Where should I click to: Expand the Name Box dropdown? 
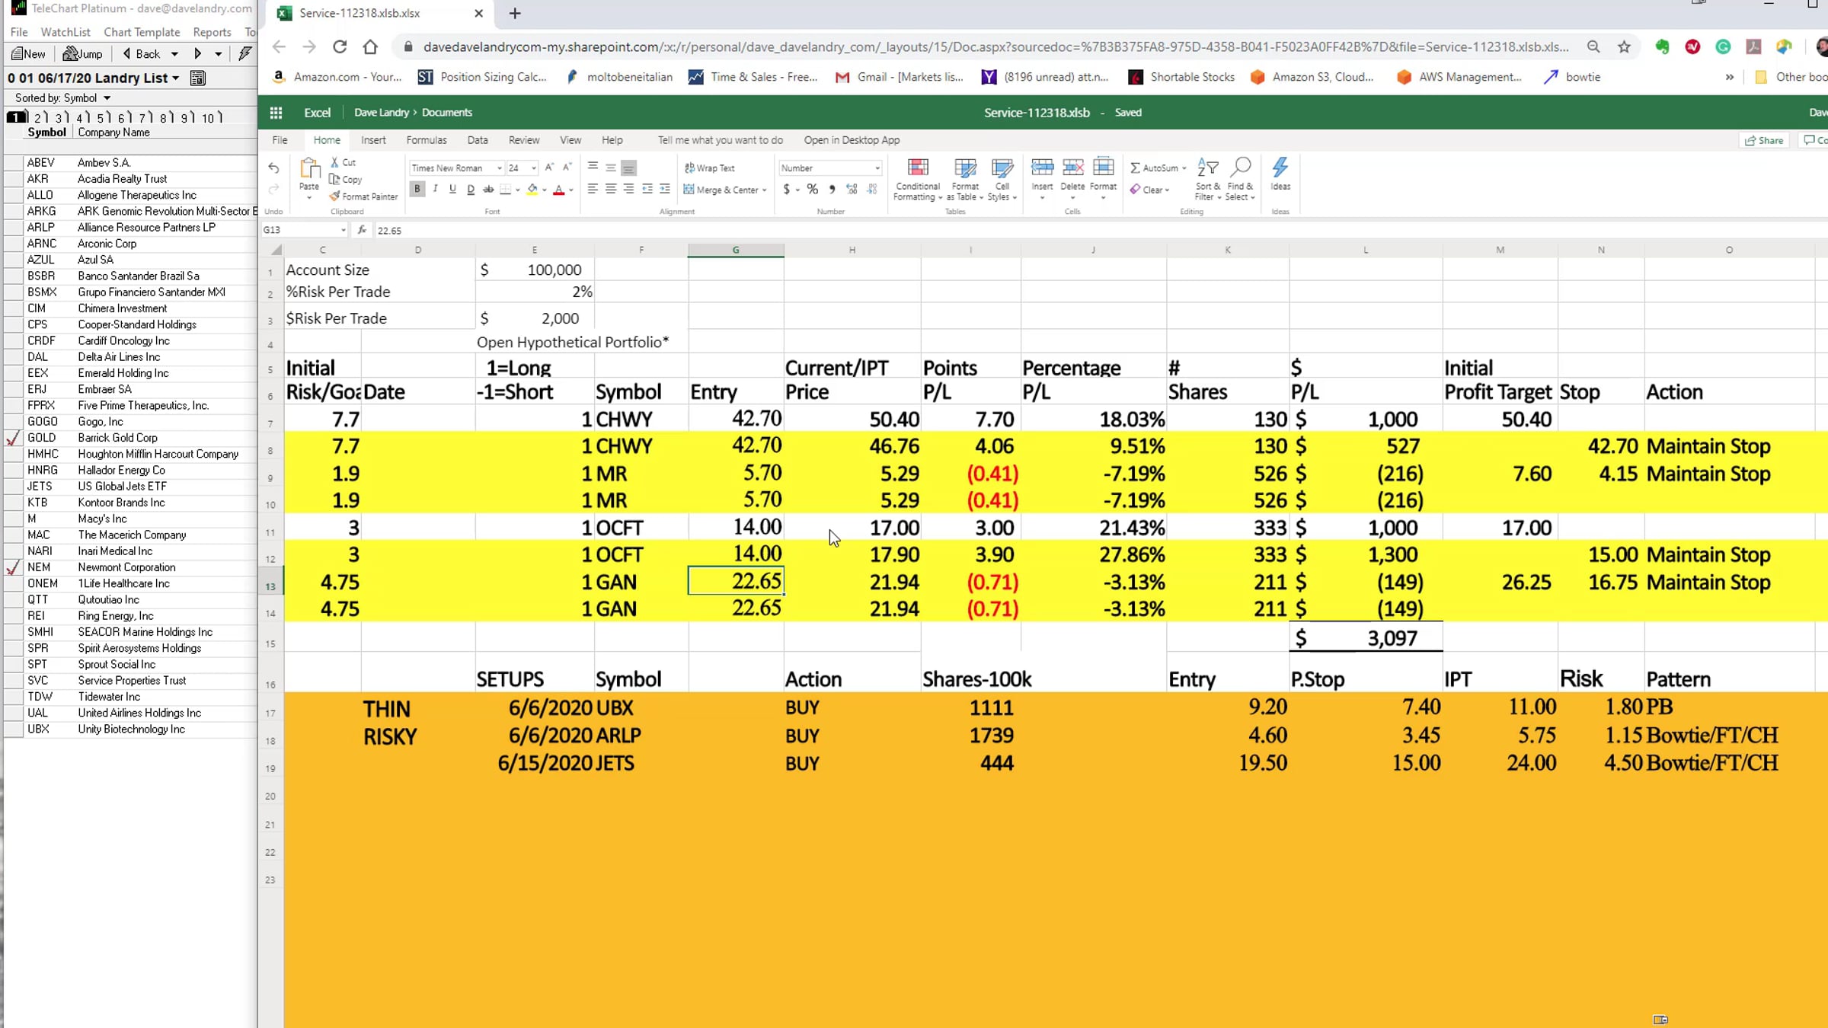(x=344, y=230)
